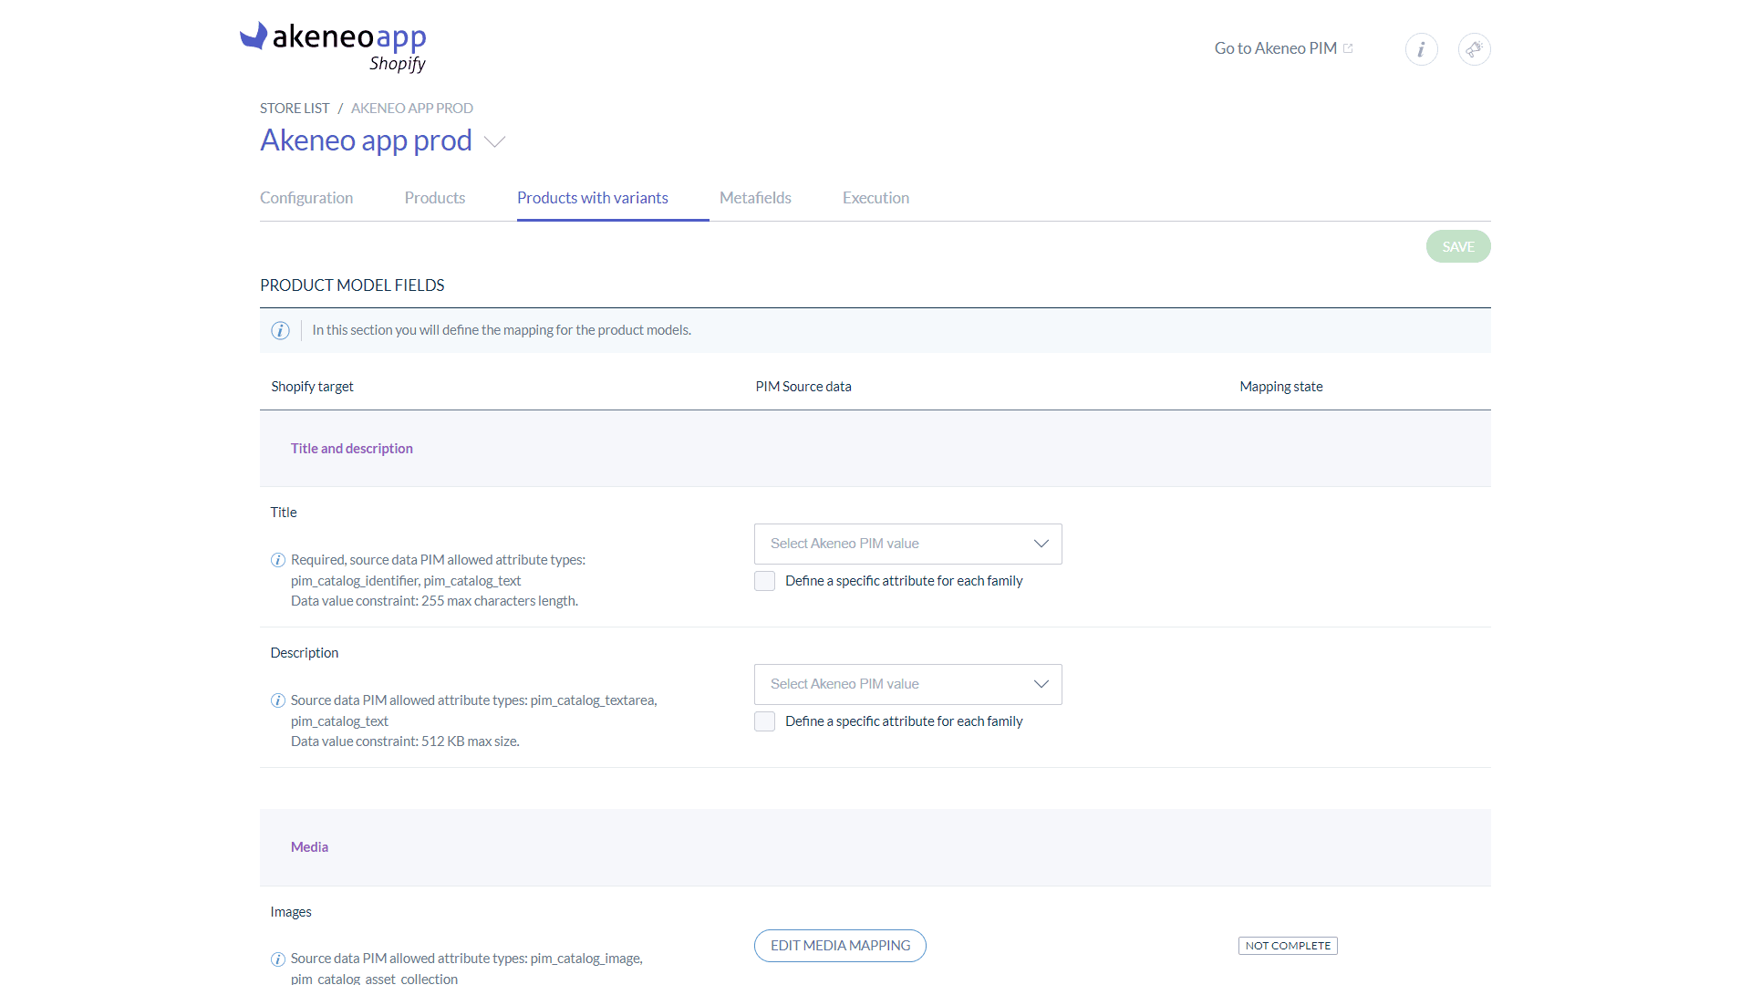
Task: Click info icon beside Title requirements
Action: click(278, 560)
